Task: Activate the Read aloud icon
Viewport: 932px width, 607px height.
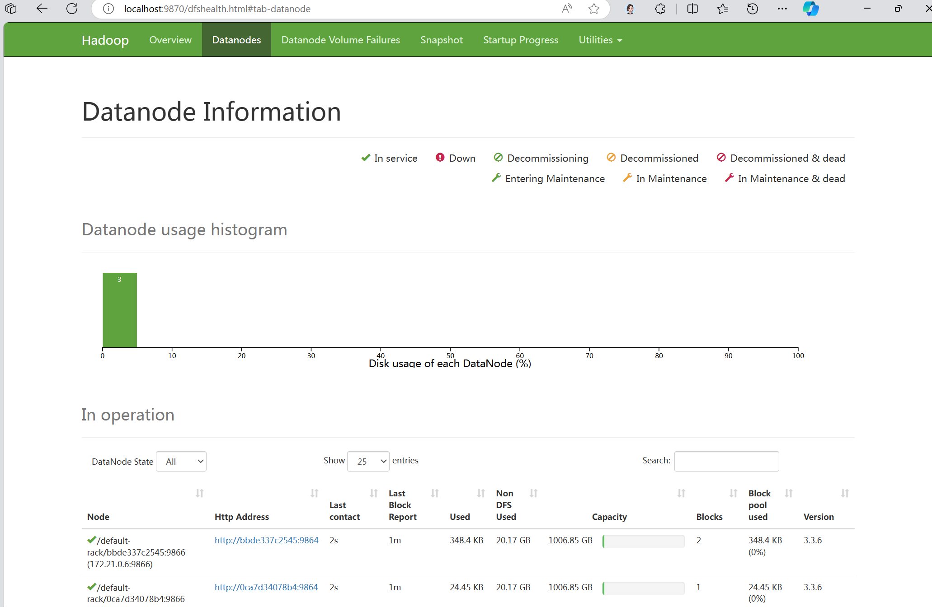Action: (x=567, y=9)
